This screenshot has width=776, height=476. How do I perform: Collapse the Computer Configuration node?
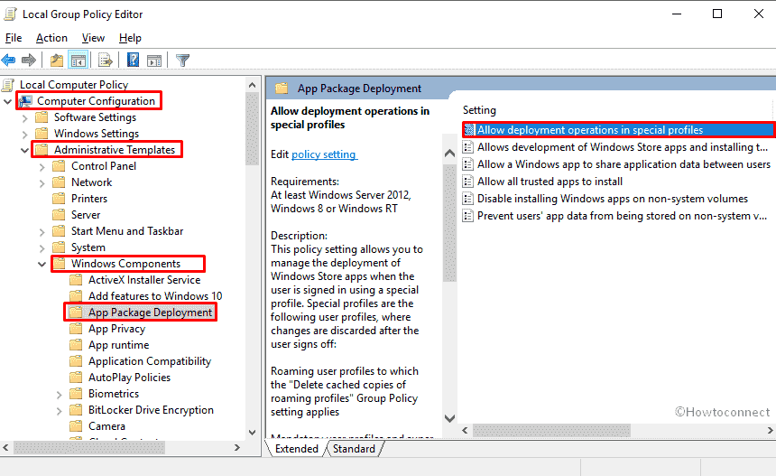point(8,101)
